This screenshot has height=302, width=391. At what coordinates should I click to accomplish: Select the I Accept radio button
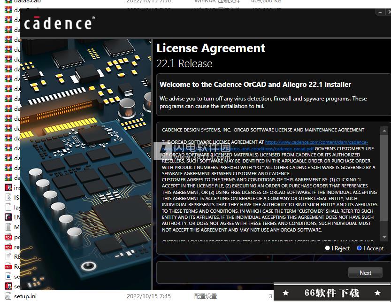coord(359,248)
